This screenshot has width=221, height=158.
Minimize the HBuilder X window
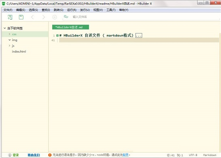(201, 3)
